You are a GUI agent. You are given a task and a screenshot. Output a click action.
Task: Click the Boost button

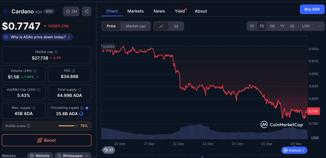(x=46, y=140)
